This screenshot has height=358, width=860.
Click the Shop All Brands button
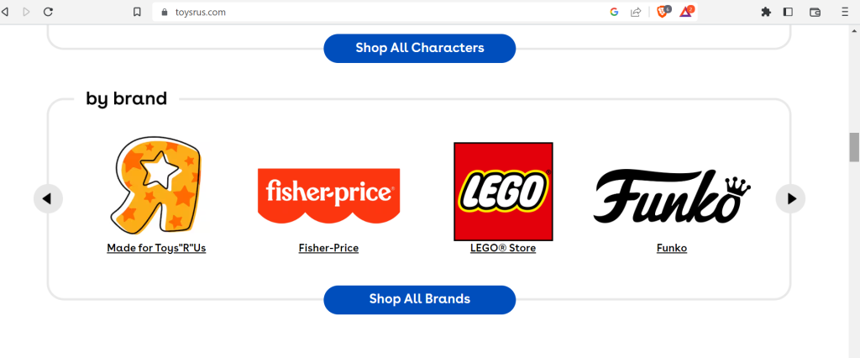[420, 299]
